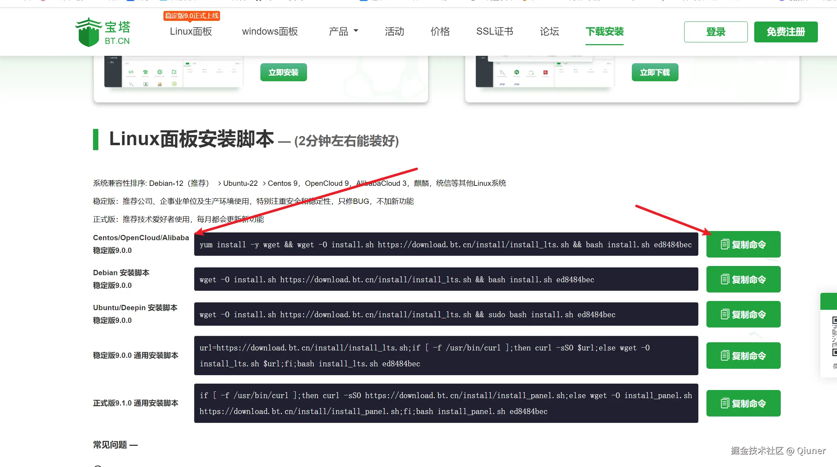The height and width of the screenshot is (467, 837).
Task: Copy the Ubuntu/Deepin install command
Action: tap(743, 314)
